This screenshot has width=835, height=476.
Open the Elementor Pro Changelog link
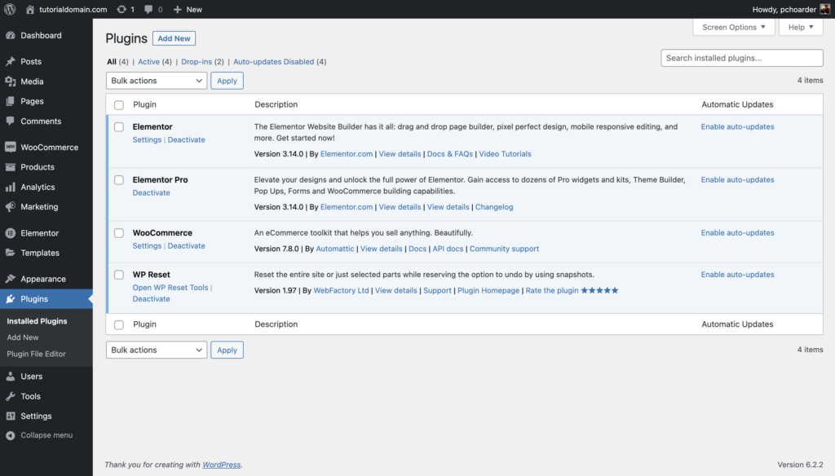(x=494, y=207)
